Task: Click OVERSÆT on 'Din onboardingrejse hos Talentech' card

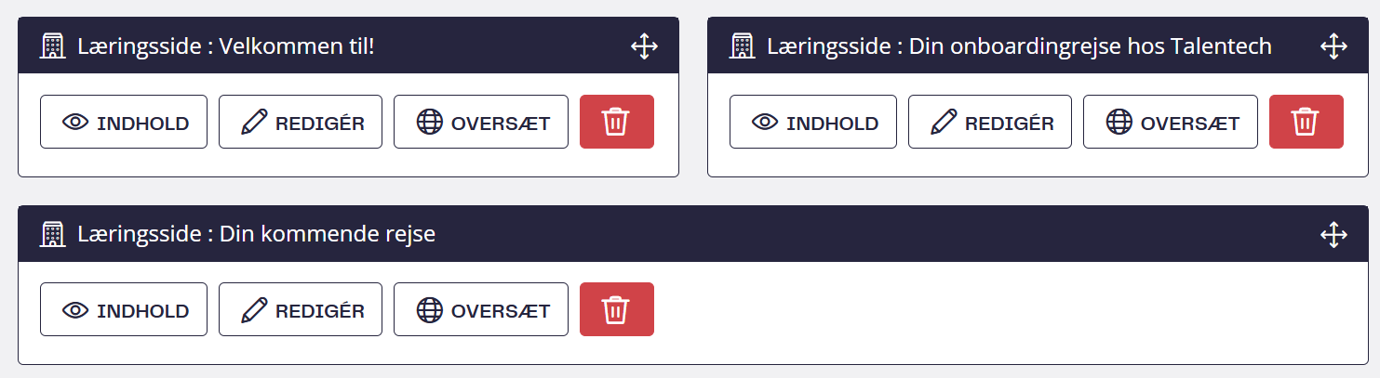Action: (x=1171, y=122)
